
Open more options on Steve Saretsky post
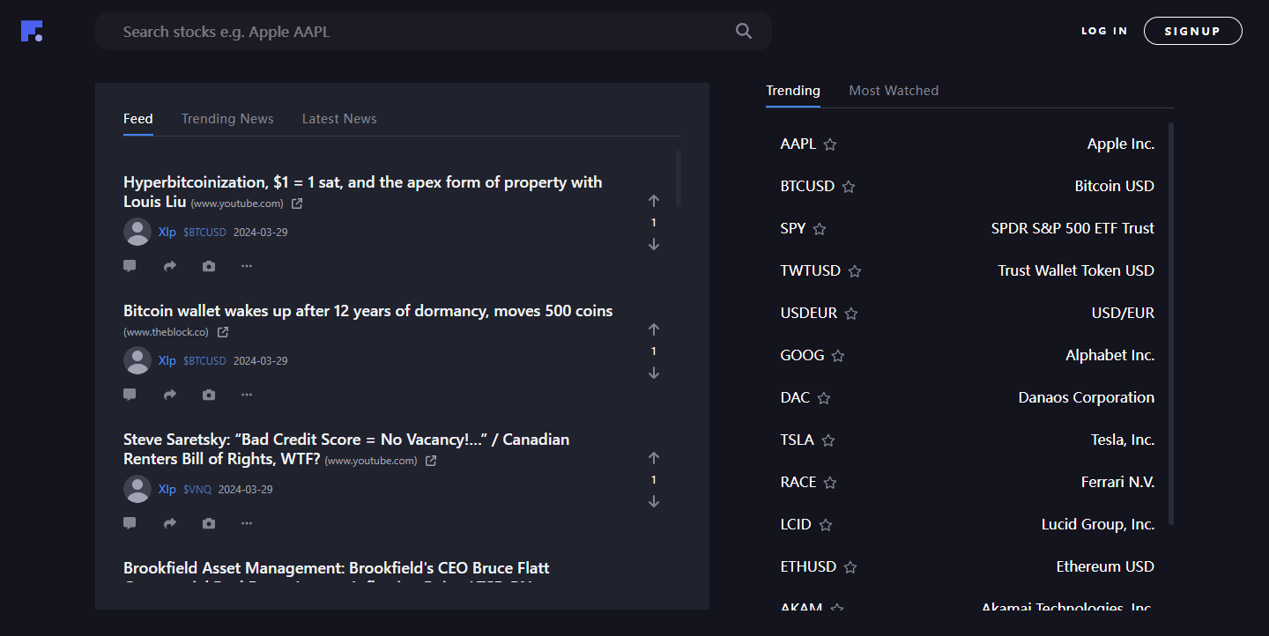[247, 523]
